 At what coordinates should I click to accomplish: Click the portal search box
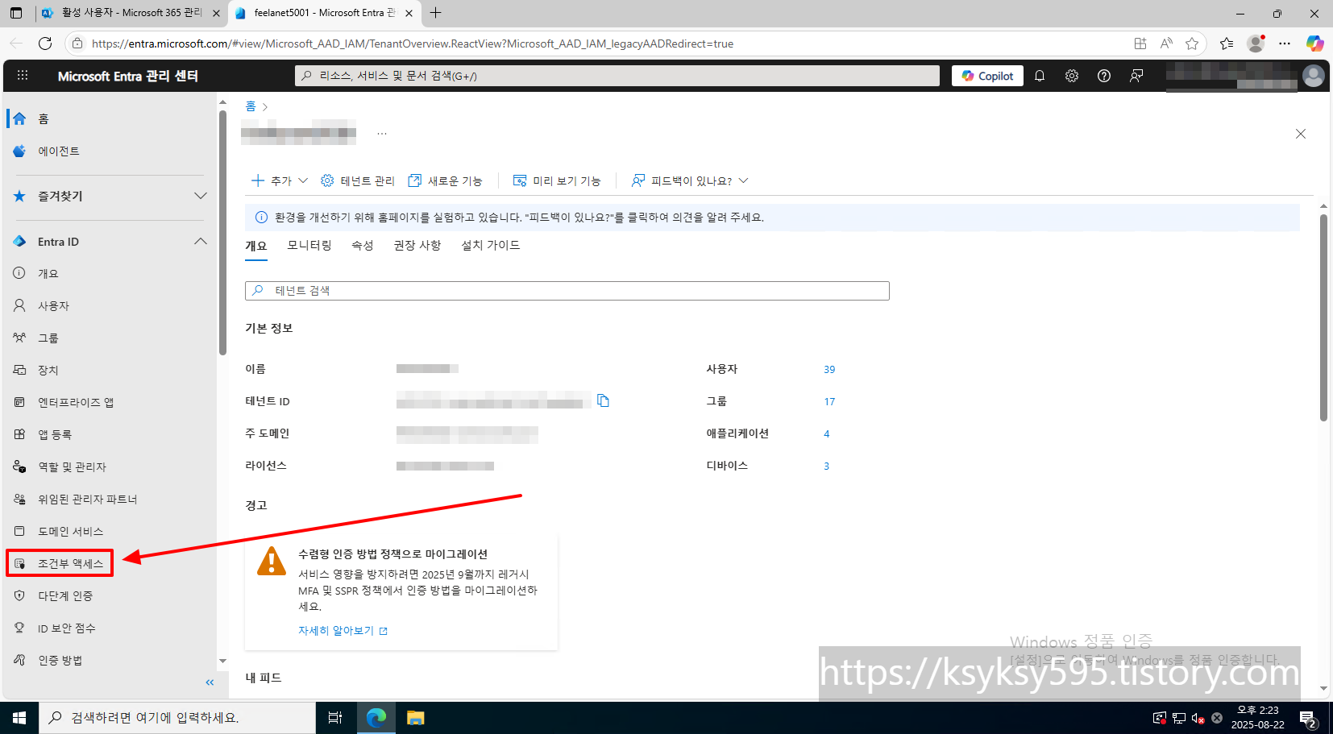coord(617,76)
